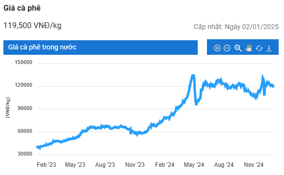Screen dimensions: 284x175
Task: Click the 90000 y-axis gridline label
Action: (25, 108)
